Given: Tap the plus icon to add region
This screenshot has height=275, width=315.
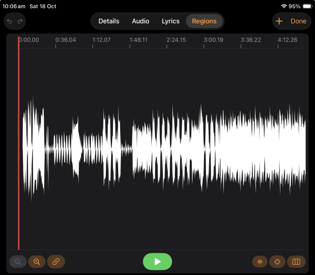Looking at the screenshot, I should tap(279, 21).
